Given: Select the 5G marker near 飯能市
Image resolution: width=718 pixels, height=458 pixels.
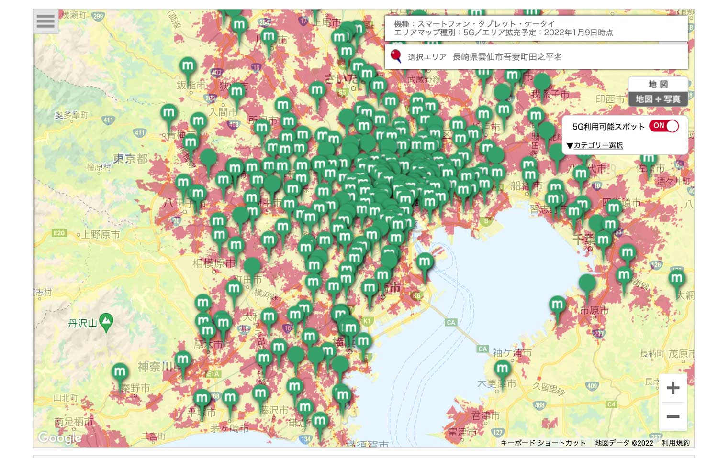Looking at the screenshot, I should [188, 66].
